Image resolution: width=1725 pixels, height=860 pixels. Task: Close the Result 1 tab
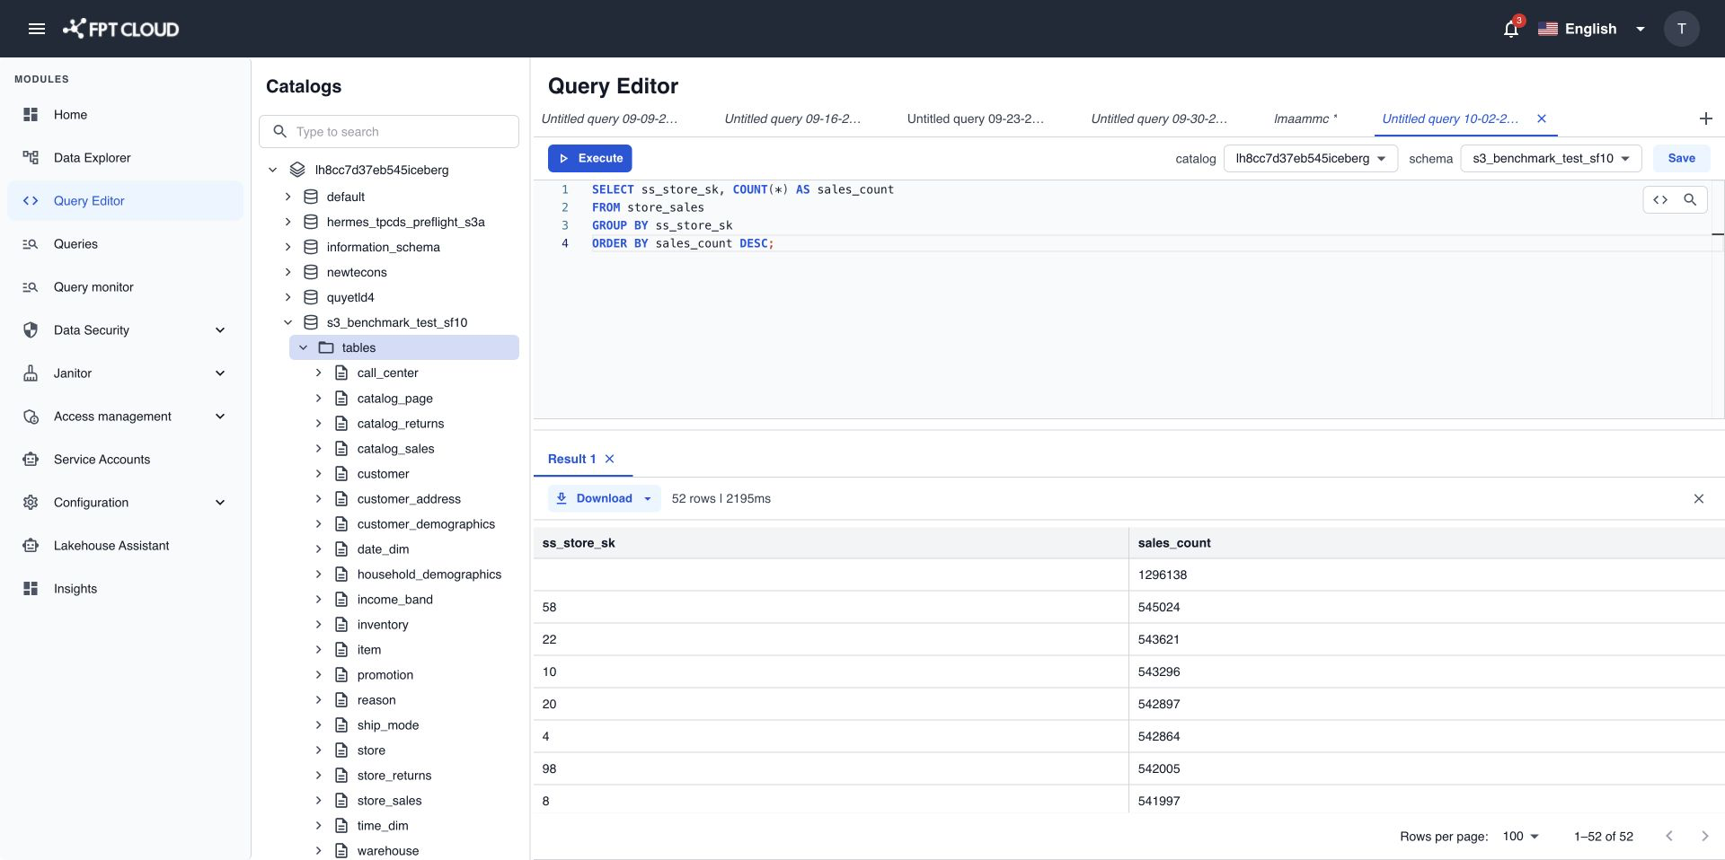click(x=610, y=459)
